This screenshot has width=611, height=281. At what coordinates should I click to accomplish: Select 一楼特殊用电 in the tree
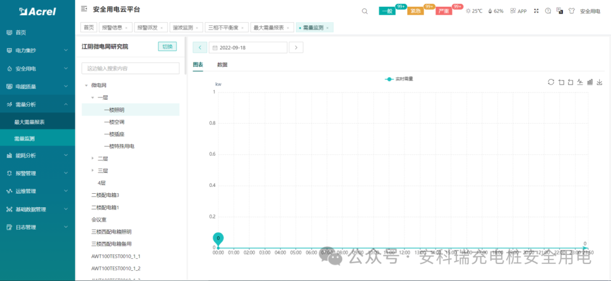pos(119,146)
